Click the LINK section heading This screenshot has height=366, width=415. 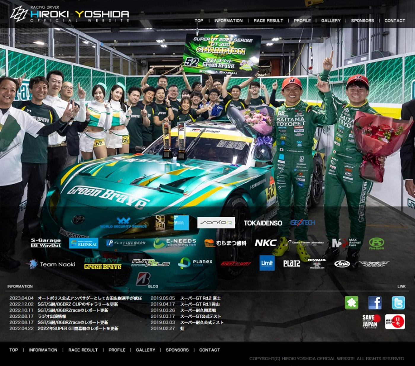point(401,286)
